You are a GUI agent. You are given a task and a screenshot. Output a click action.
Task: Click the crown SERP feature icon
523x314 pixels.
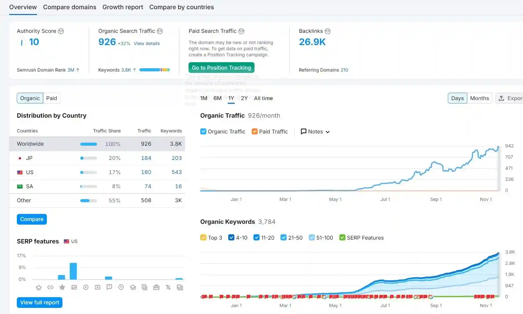pyautogui.click(x=39, y=287)
